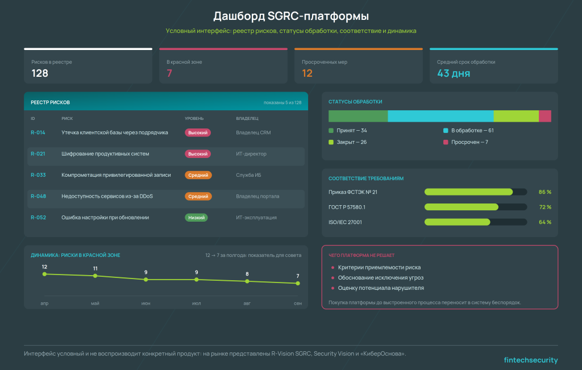Click green 'Принят' segment of status bar
582x370 pixels.
(358, 116)
